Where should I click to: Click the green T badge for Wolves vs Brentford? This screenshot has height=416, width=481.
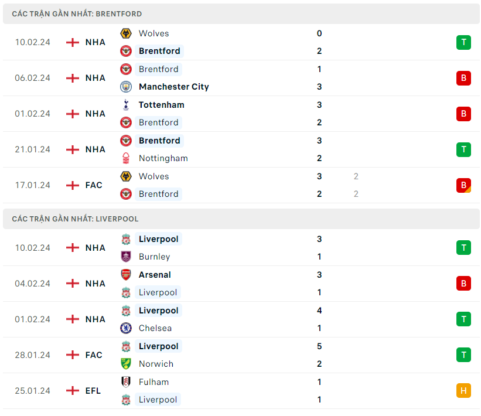463,42
